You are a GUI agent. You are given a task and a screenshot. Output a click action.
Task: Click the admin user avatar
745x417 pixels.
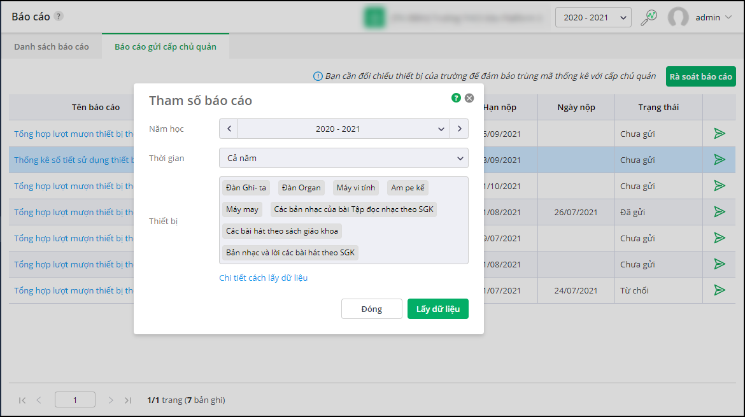(x=678, y=17)
